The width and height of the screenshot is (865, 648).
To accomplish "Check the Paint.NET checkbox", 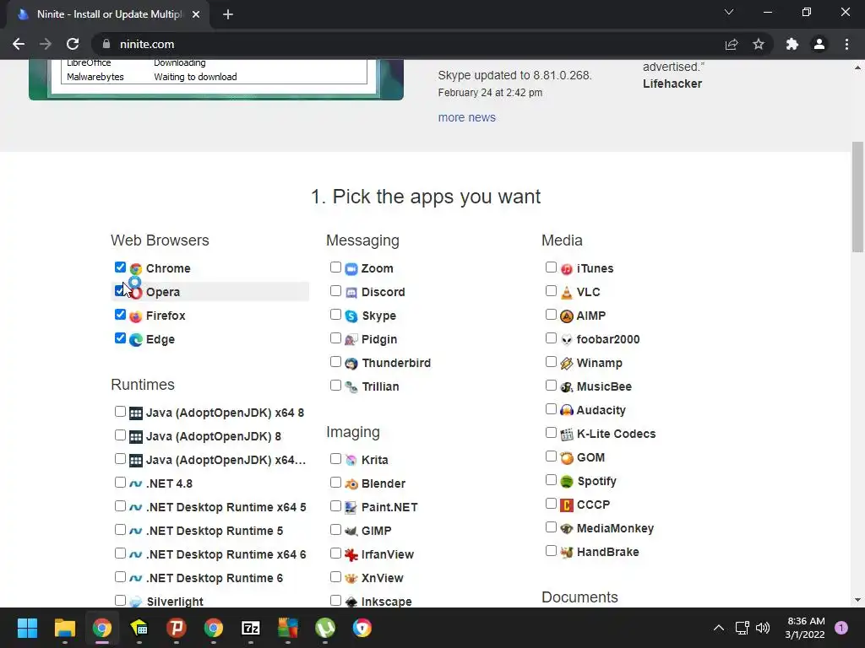I will point(335,506).
